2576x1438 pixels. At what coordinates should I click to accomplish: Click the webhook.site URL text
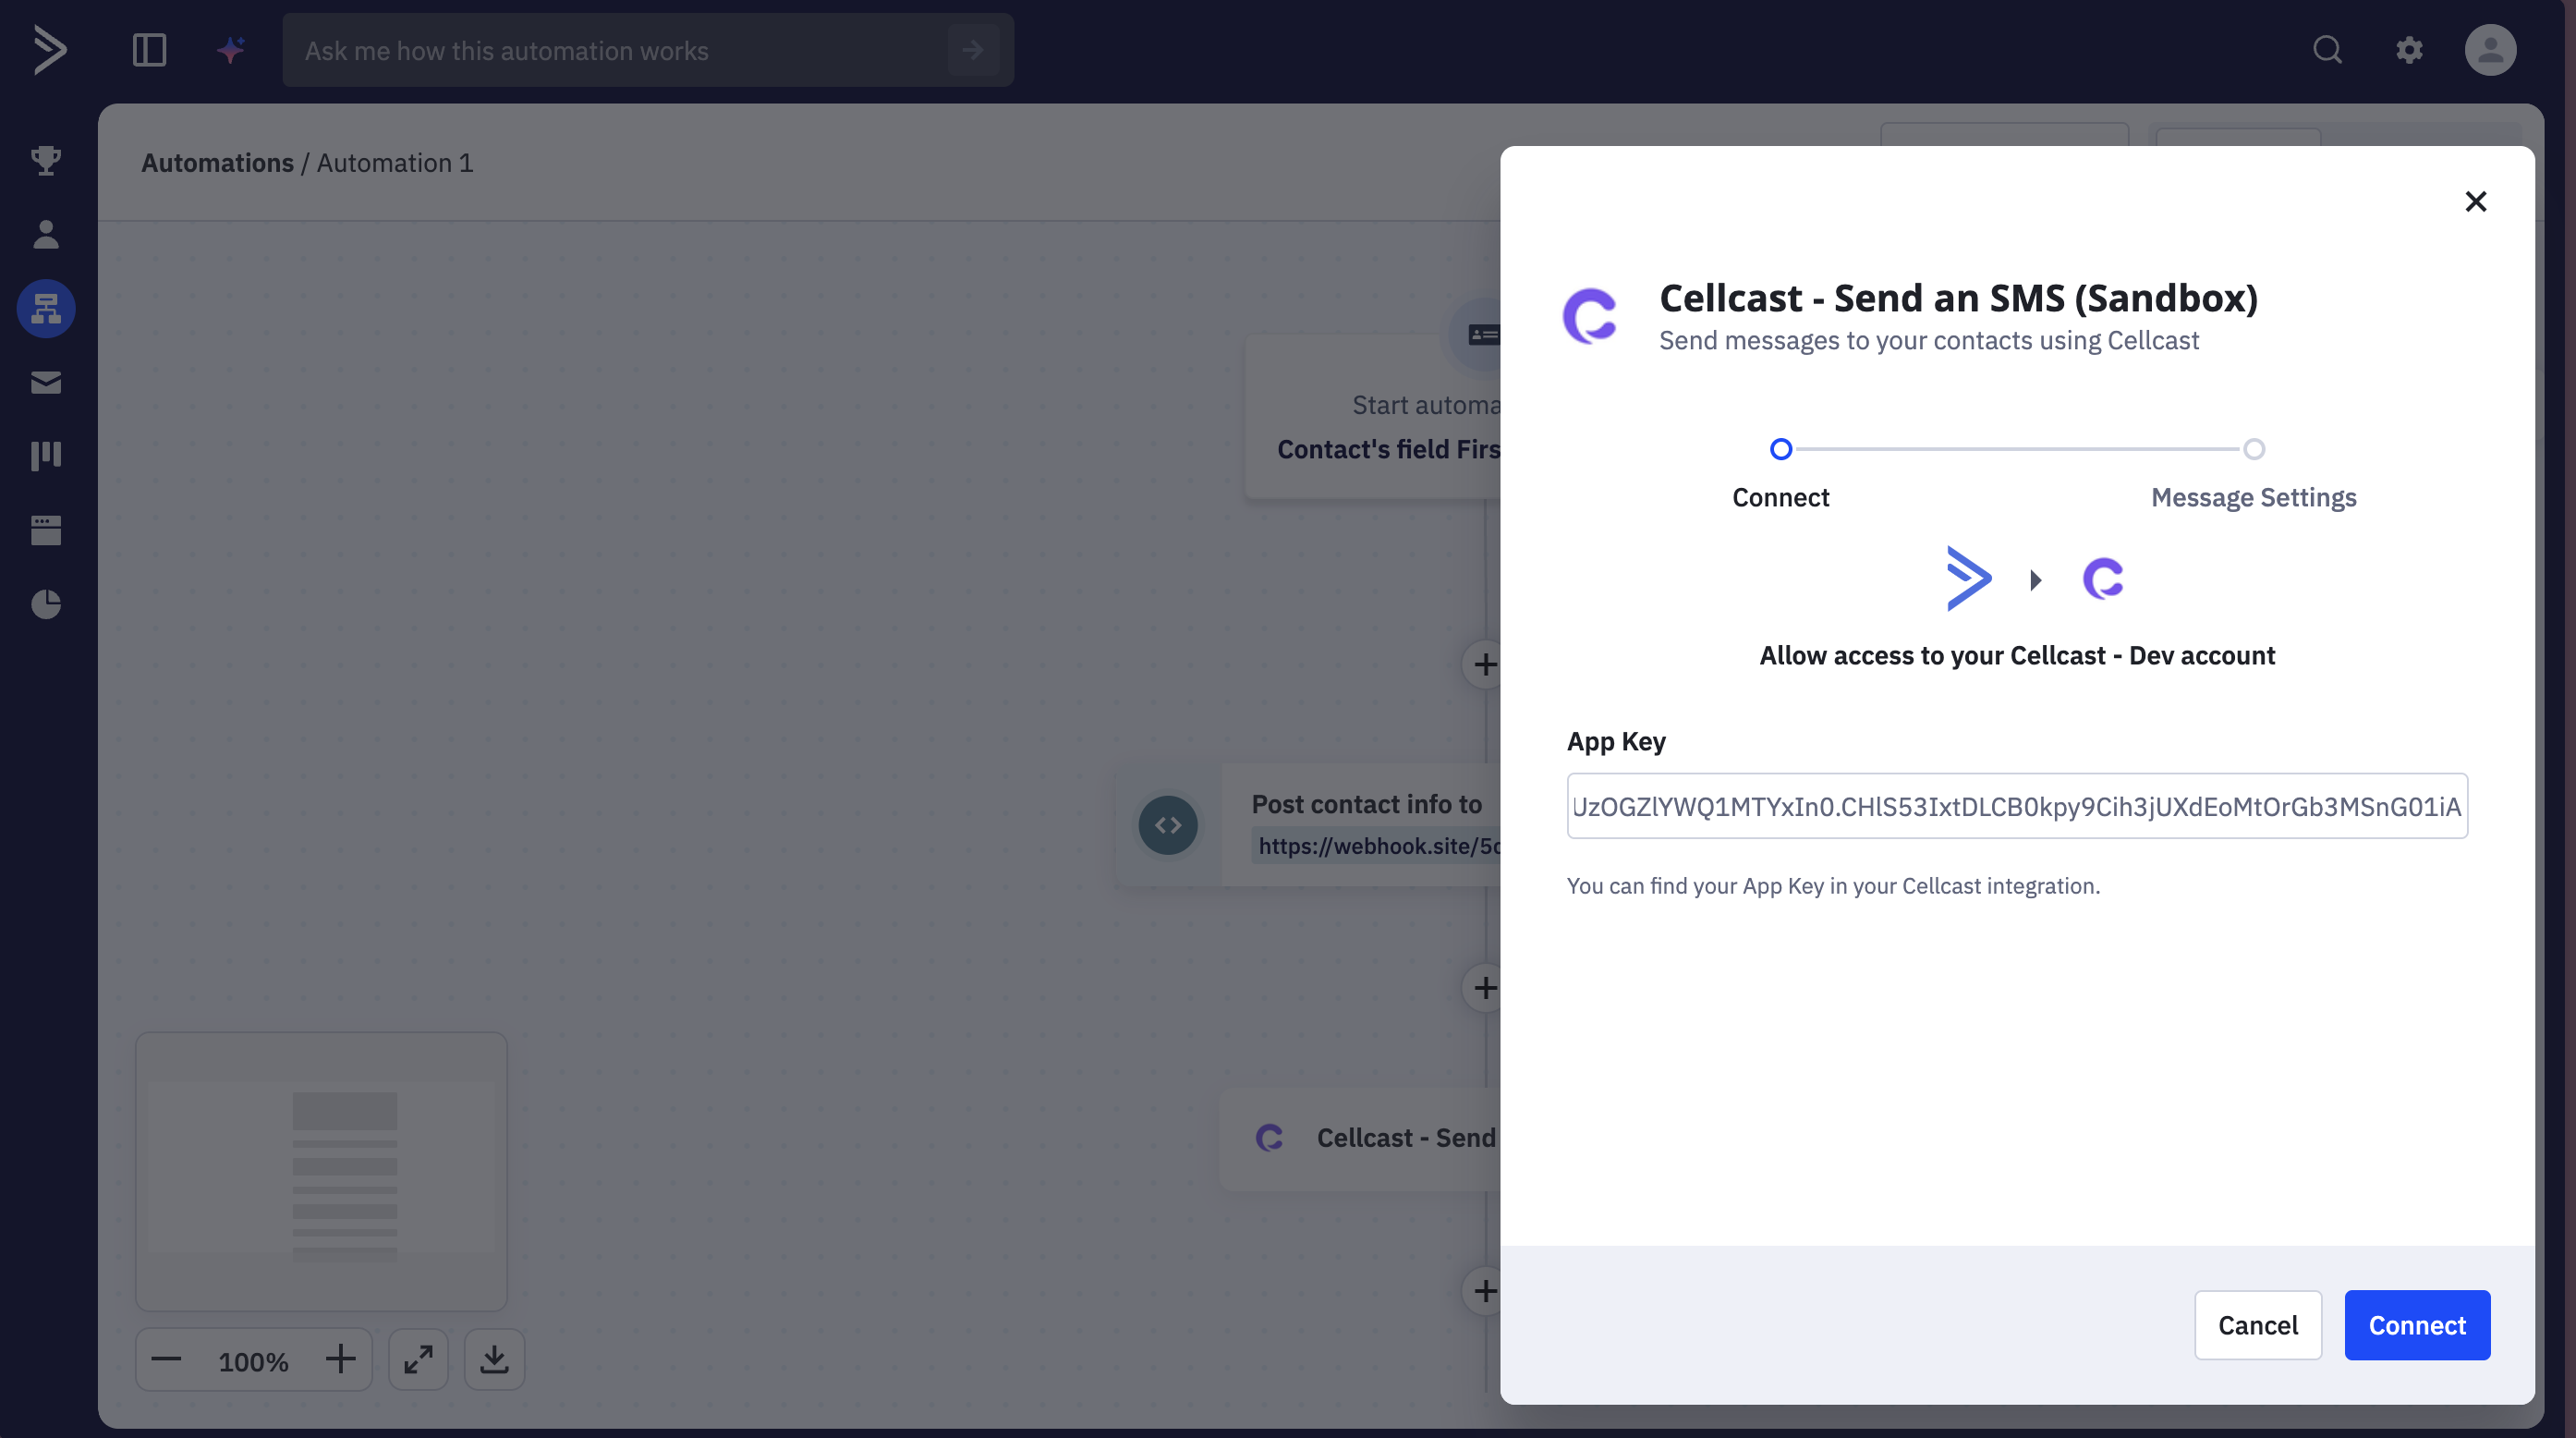(x=1378, y=846)
